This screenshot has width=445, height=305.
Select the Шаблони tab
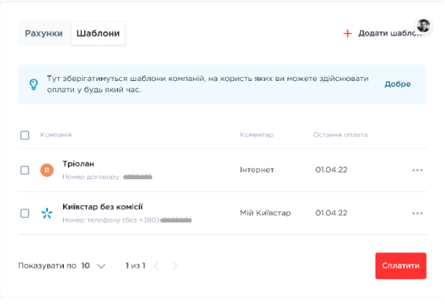tap(98, 34)
